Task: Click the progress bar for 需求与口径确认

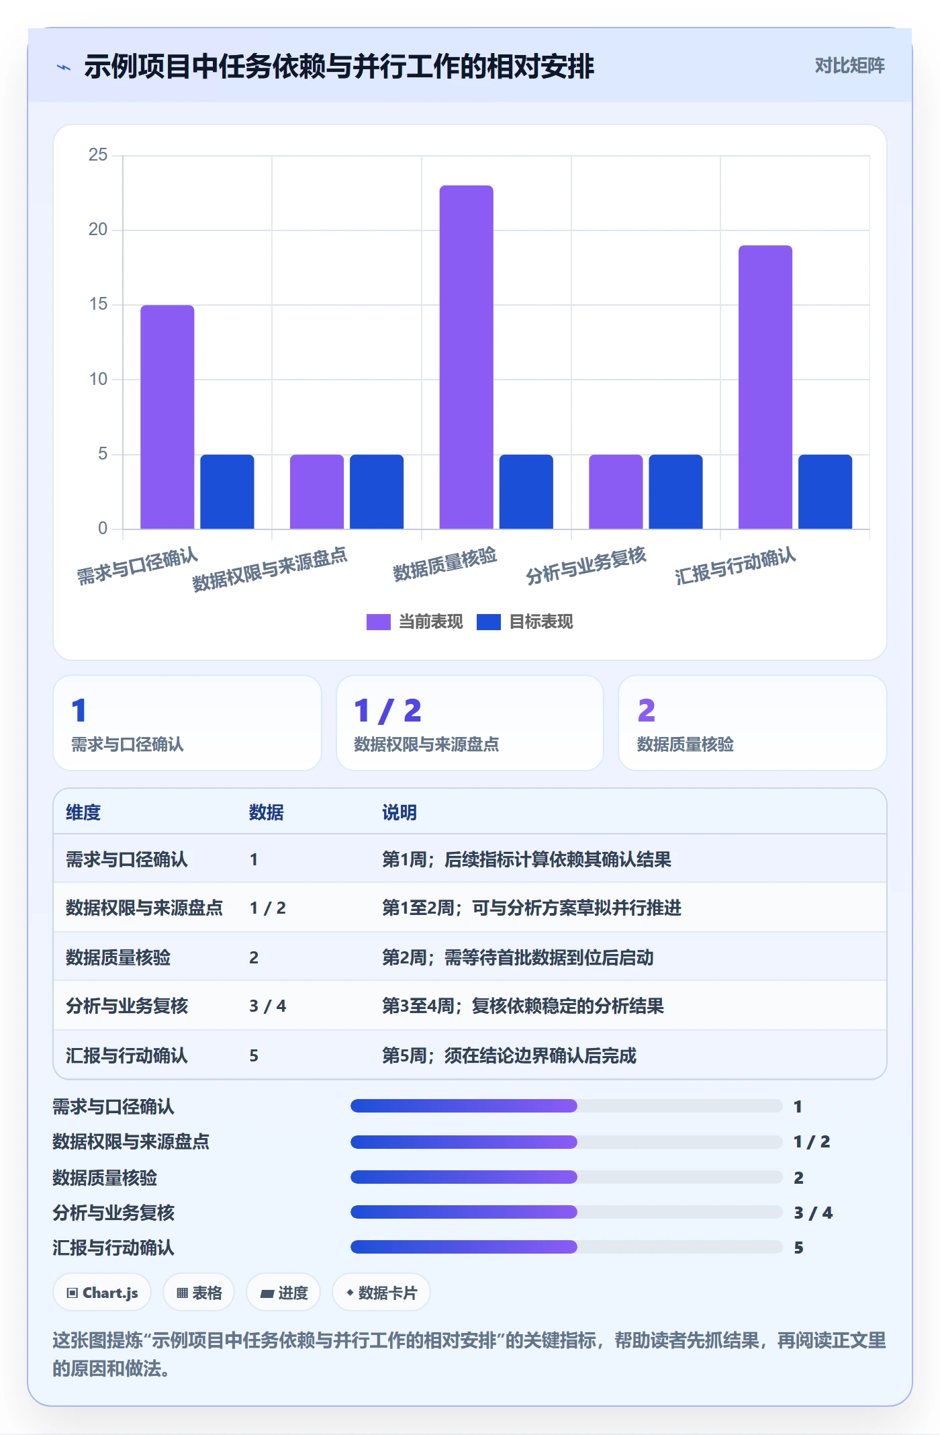Action: pos(566,1106)
